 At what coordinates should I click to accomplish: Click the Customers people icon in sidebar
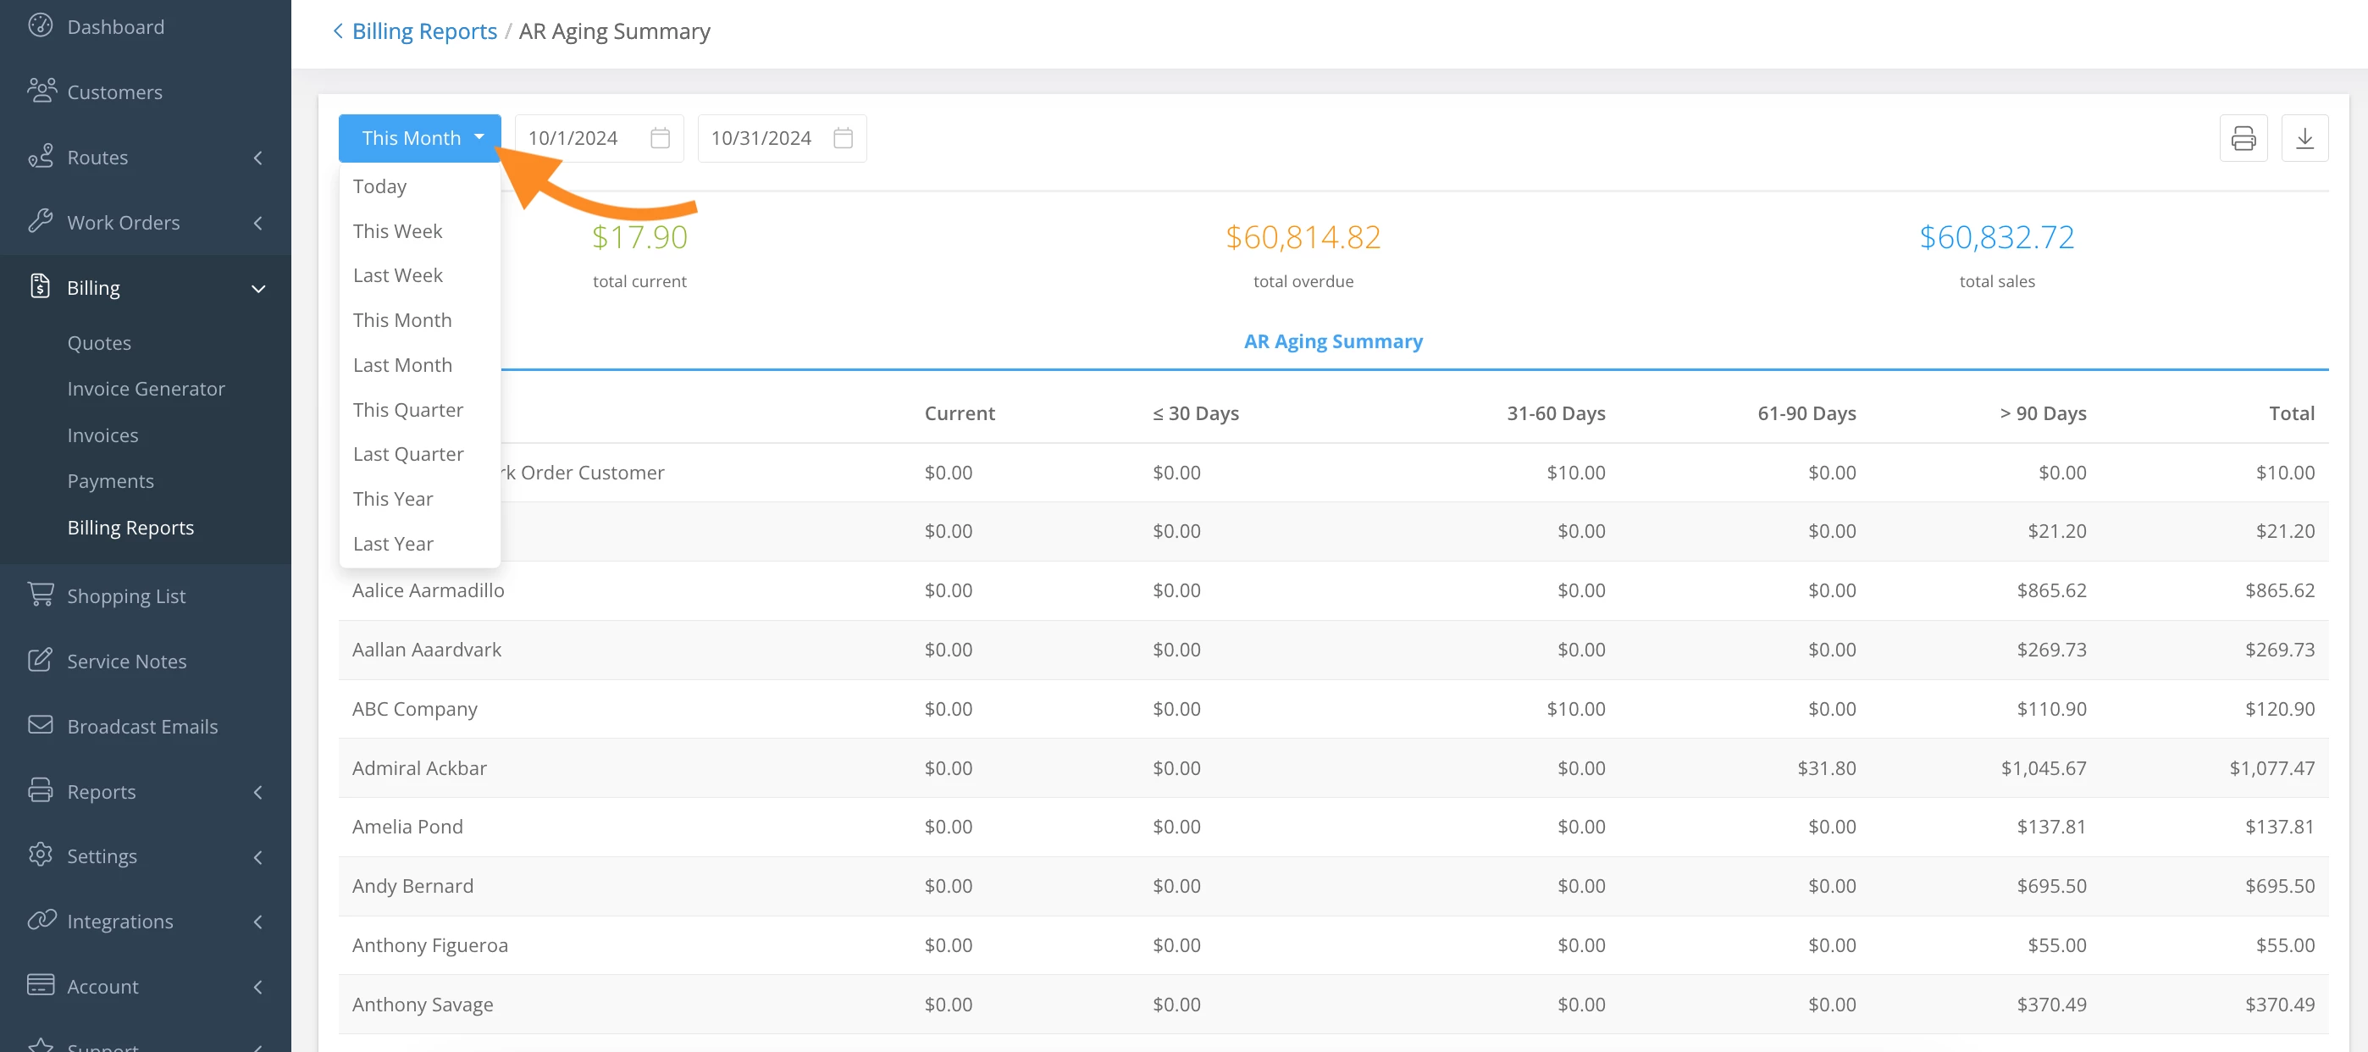(x=41, y=91)
